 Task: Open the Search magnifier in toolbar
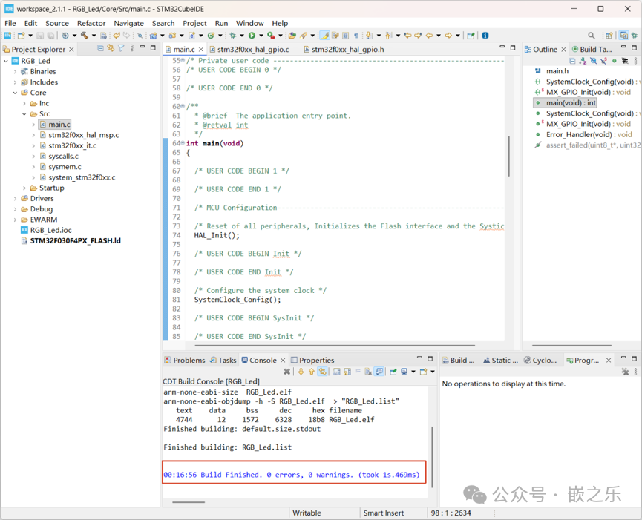[592, 35]
